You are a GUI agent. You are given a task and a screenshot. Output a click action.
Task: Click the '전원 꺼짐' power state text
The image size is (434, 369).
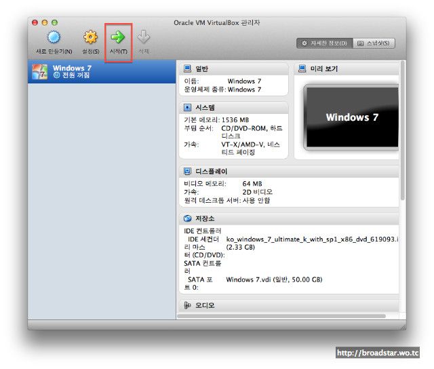76,75
